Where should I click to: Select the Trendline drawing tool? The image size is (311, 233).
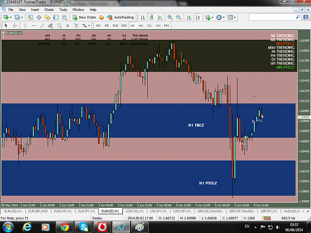(x=42, y=25)
